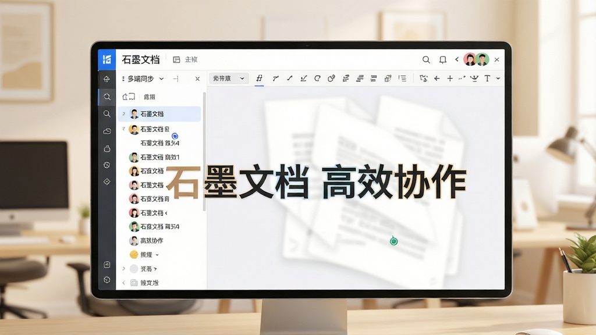Viewport: 596px width, 335px height.
Task: Click the left arrow icon in toolbar
Action: point(437,79)
